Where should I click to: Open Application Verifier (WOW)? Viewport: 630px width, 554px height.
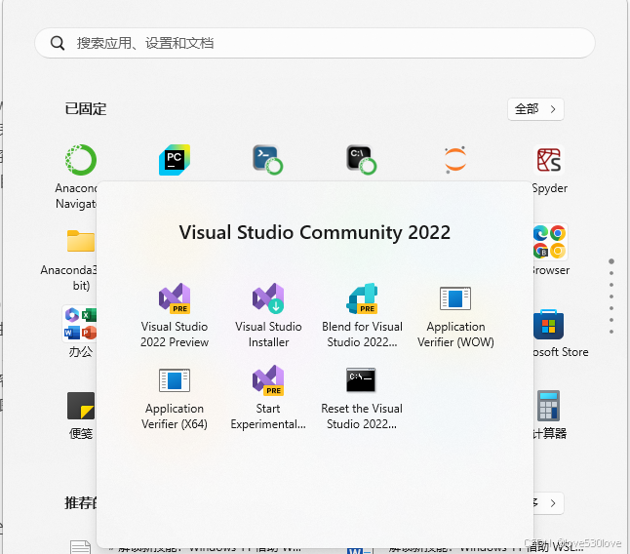455,315
